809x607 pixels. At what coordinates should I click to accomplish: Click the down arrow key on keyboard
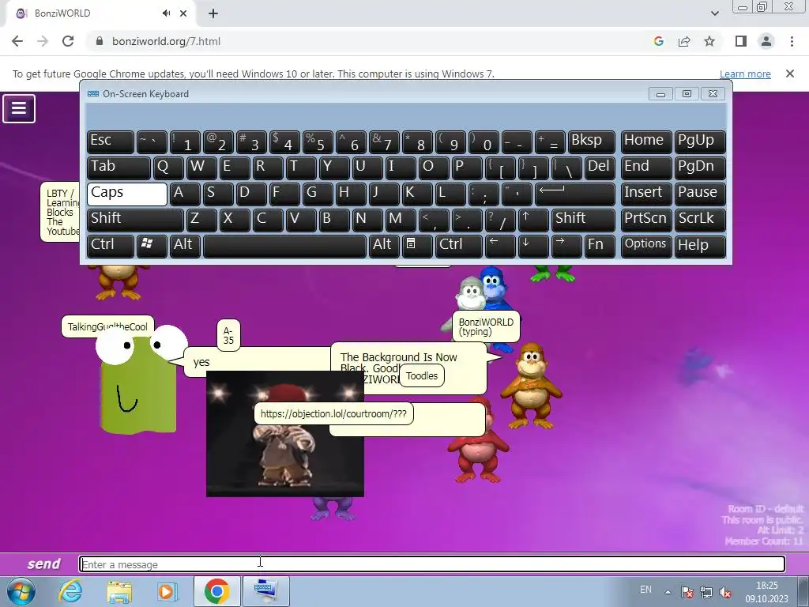point(532,246)
